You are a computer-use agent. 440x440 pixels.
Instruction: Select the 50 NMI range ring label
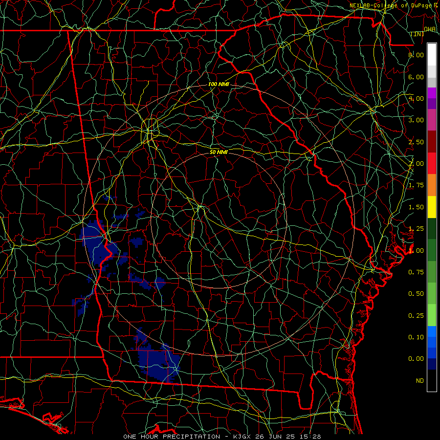(x=219, y=152)
